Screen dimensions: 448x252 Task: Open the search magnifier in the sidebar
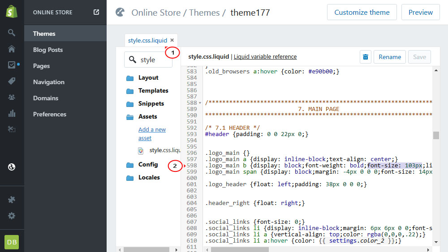pos(12,33)
